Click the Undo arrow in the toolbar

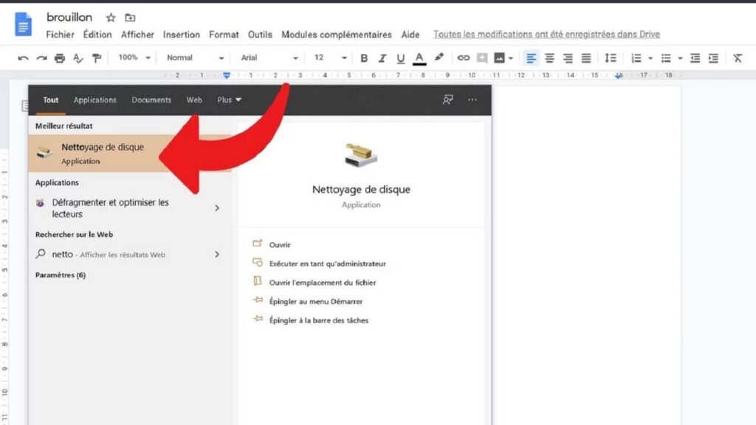coord(23,58)
